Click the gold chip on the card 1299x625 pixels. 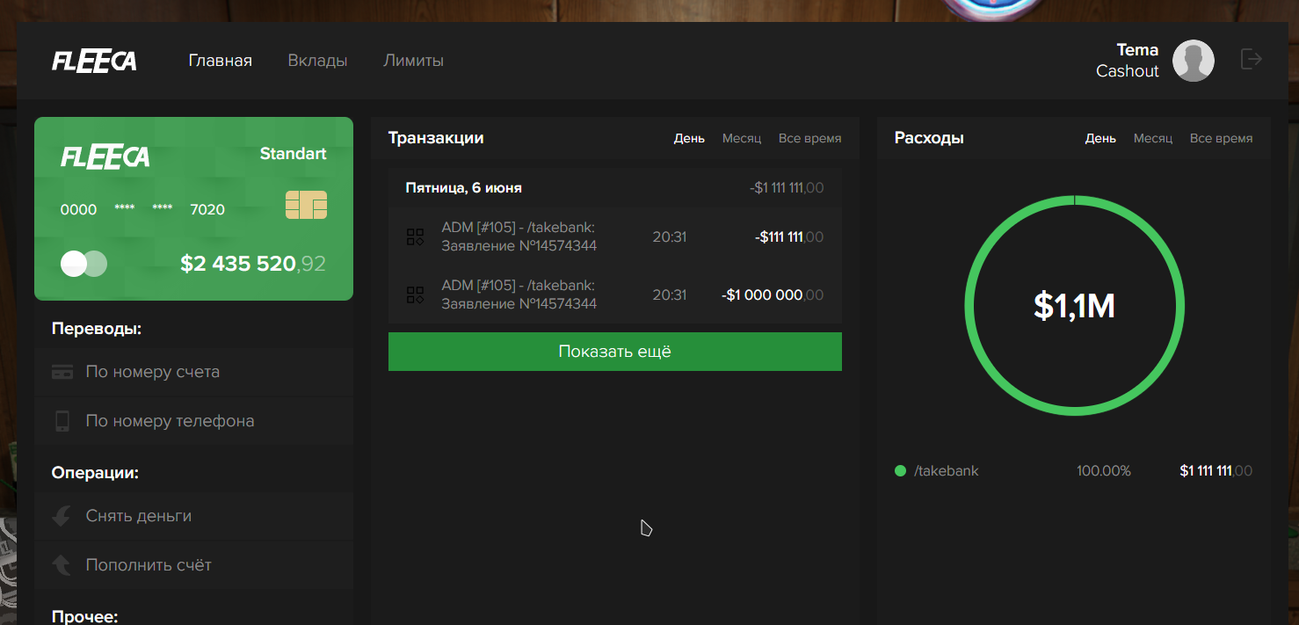[306, 205]
